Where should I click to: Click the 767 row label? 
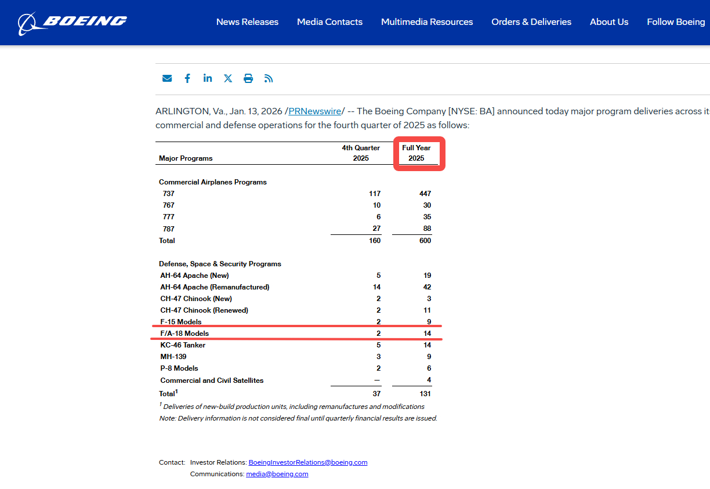pyautogui.click(x=169, y=205)
